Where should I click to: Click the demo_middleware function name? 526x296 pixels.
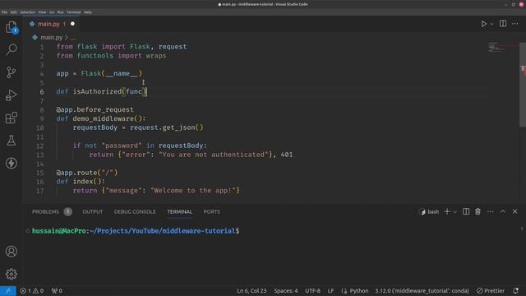click(x=104, y=118)
